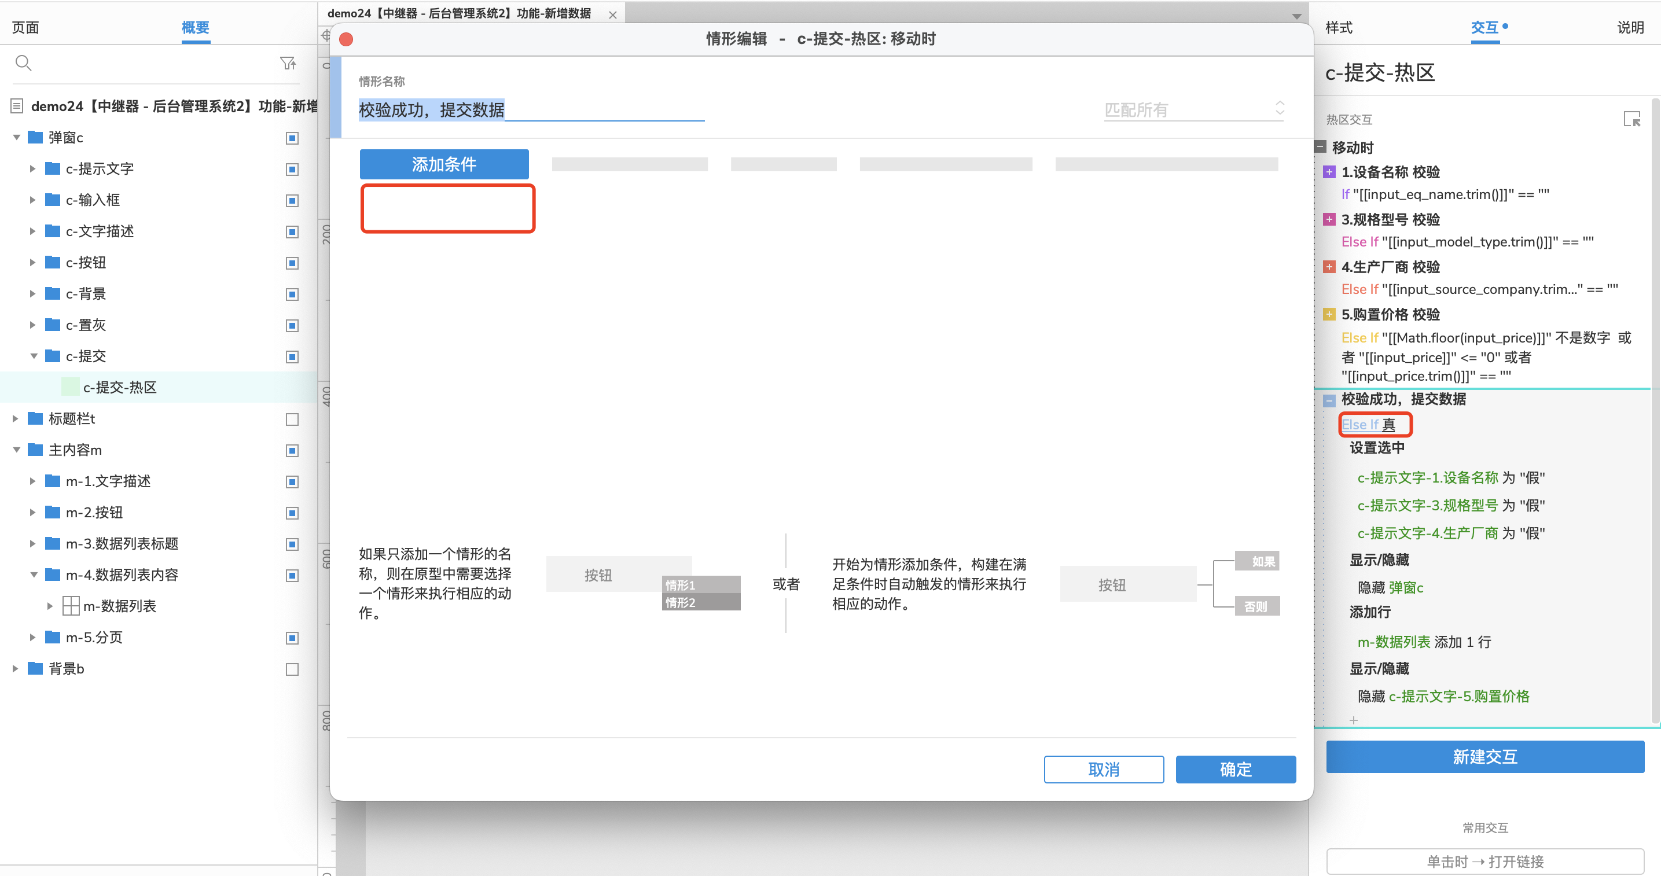Click the yellow plus icon for 5.购置价格 校验

coord(1329,315)
